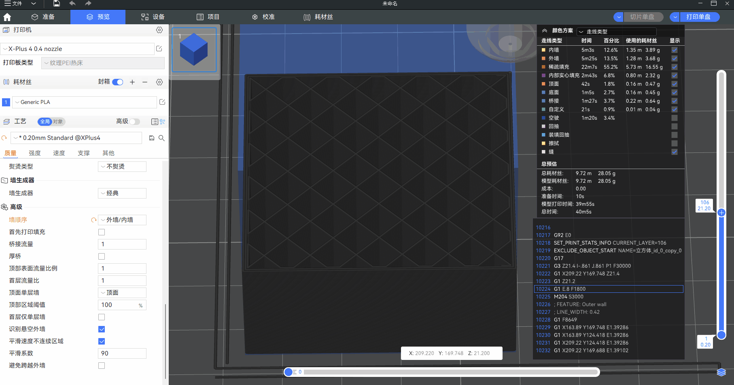Uncheck the 识别悬空外墙 checkbox
734x385 pixels.
pyautogui.click(x=102, y=329)
